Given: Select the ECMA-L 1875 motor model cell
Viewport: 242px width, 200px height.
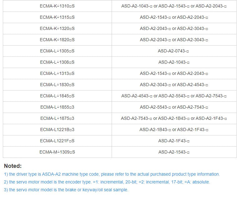Looking at the screenshot, I should tap(57, 118).
